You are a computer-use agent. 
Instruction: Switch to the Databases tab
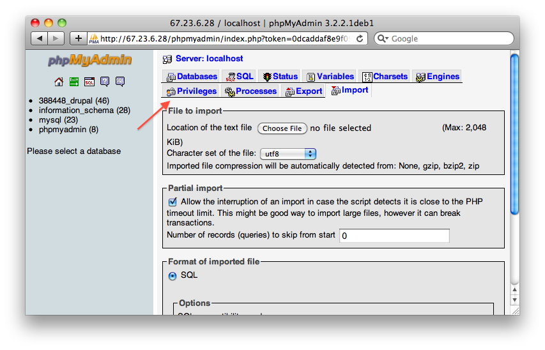click(192, 77)
